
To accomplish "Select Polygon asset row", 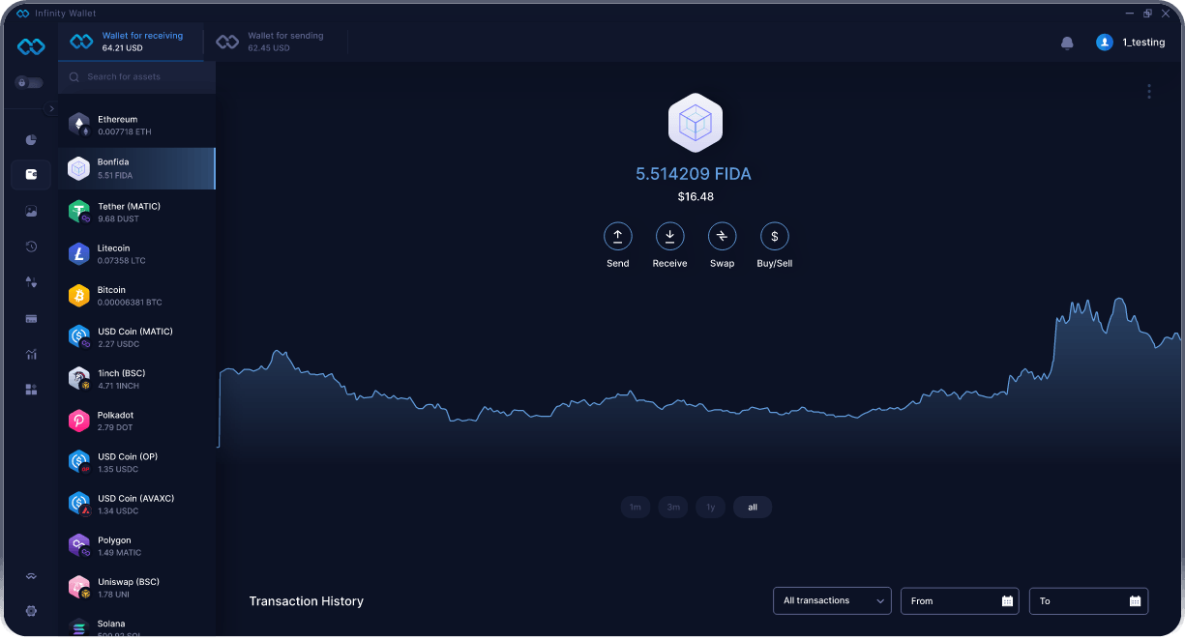I will click(x=136, y=546).
